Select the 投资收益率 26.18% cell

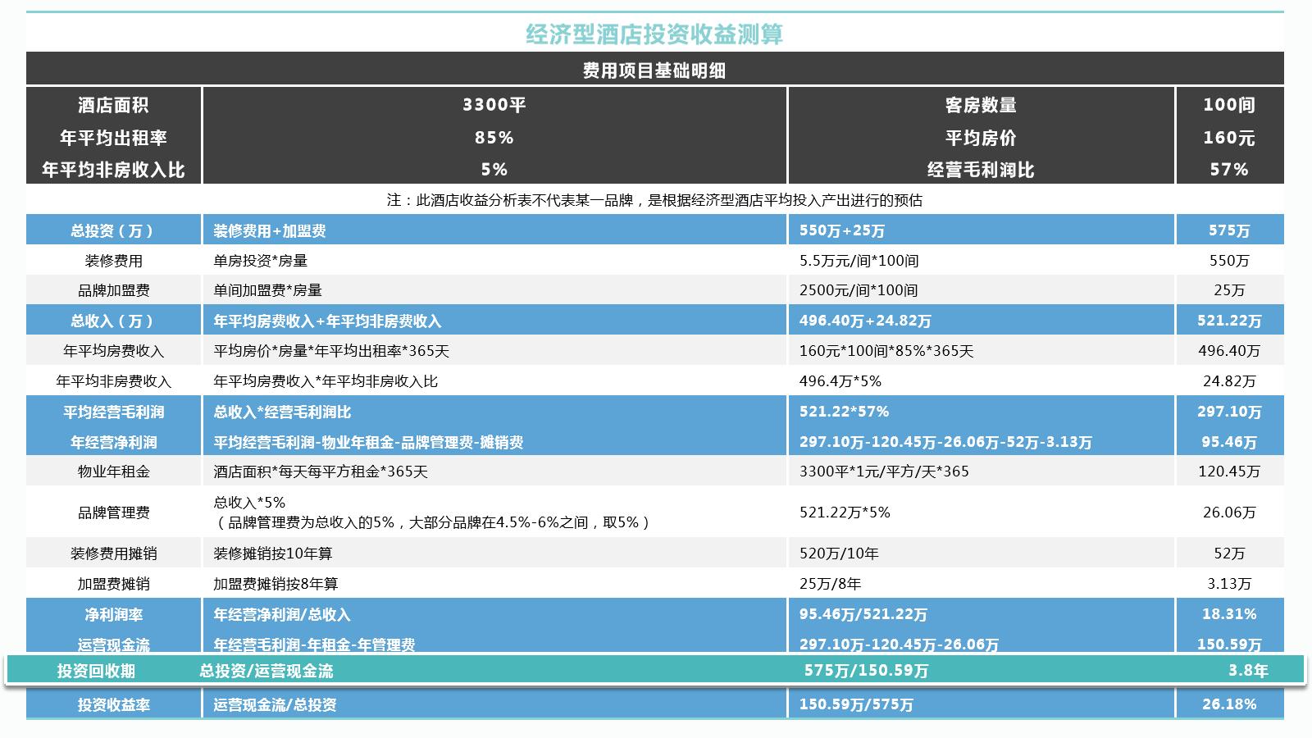pyautogui.click(x=1230, y=704)
